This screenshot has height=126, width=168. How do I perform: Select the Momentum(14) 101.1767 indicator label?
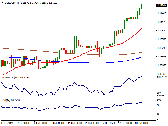pyautogui.click(x=15, y=78)
